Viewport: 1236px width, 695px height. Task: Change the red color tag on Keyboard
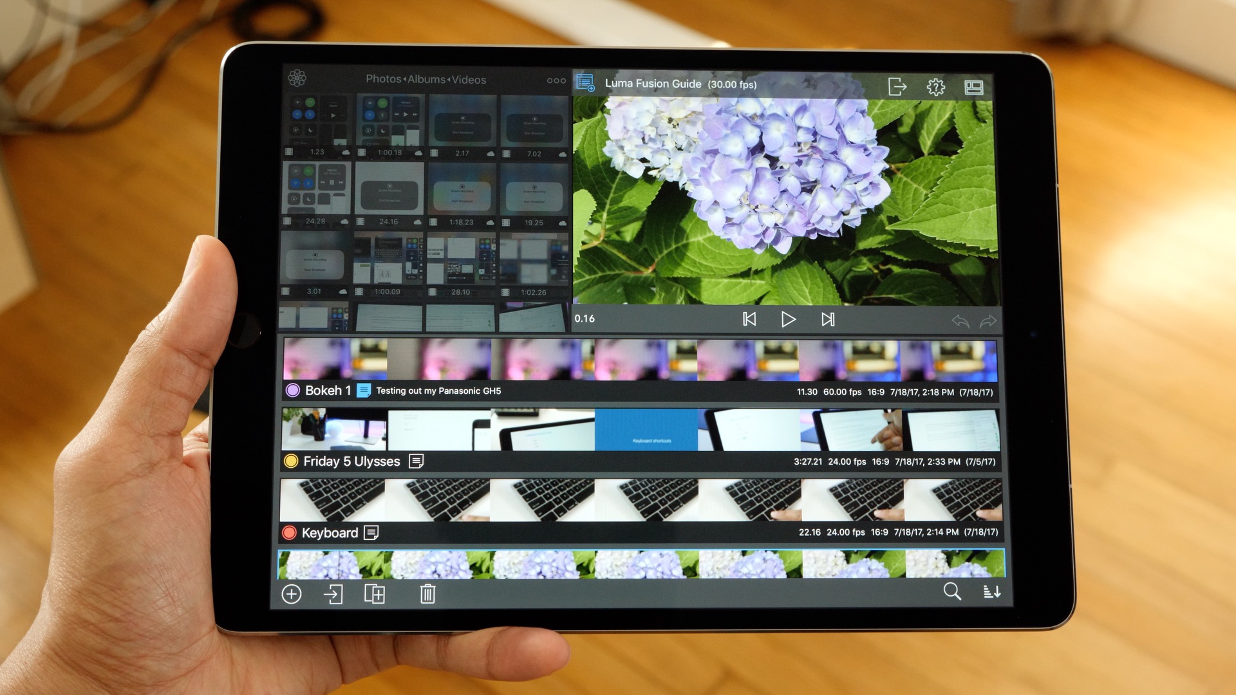(x=290, y=533)
